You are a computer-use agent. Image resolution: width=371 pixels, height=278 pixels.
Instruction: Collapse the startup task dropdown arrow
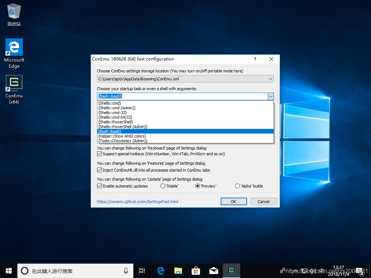point(271,96)
